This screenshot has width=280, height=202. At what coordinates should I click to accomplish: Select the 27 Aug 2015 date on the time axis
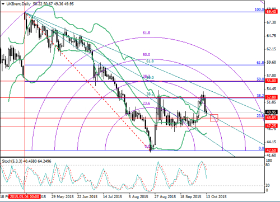click(x=165, y=196)
